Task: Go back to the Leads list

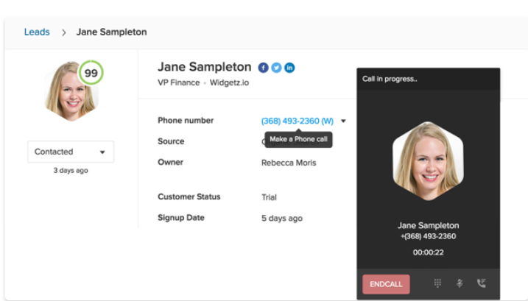Action: point(37,32)
